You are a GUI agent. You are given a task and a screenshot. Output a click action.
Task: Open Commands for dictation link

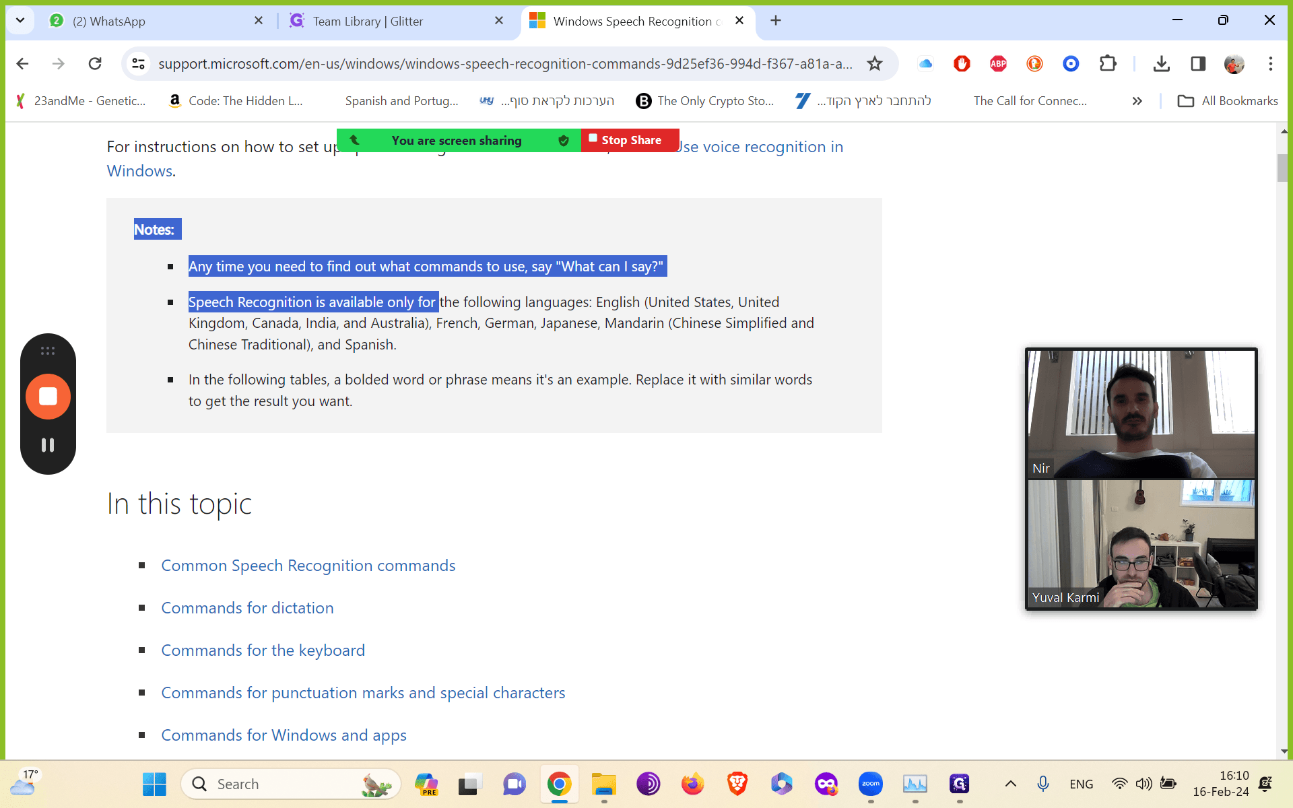pyautogui.click(x=247, y=608)
